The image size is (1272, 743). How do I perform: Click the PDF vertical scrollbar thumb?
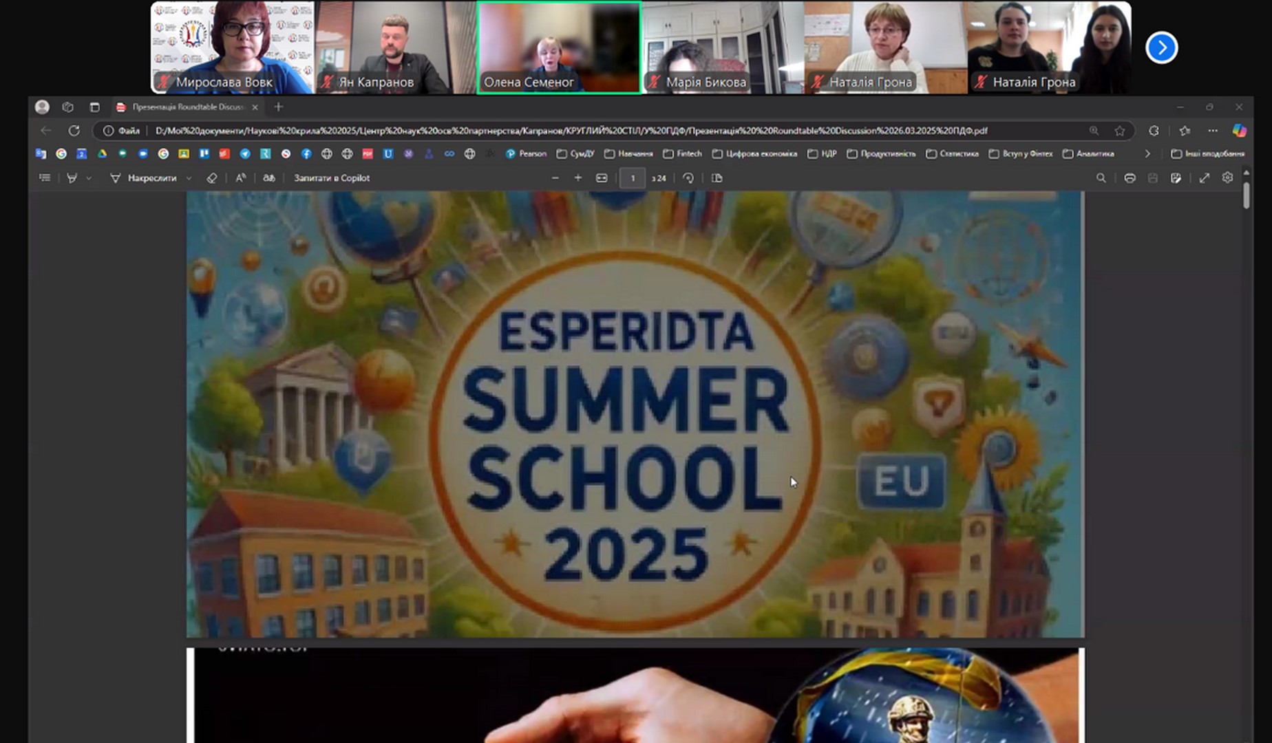pyautogui.click(x=1247, y=196)
